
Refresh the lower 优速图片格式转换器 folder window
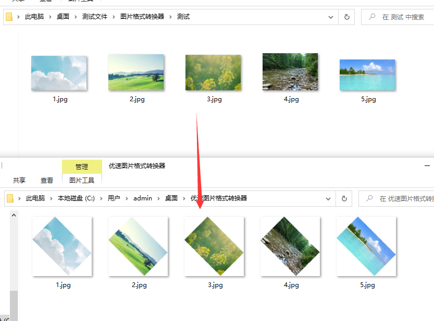click(344, 198)
